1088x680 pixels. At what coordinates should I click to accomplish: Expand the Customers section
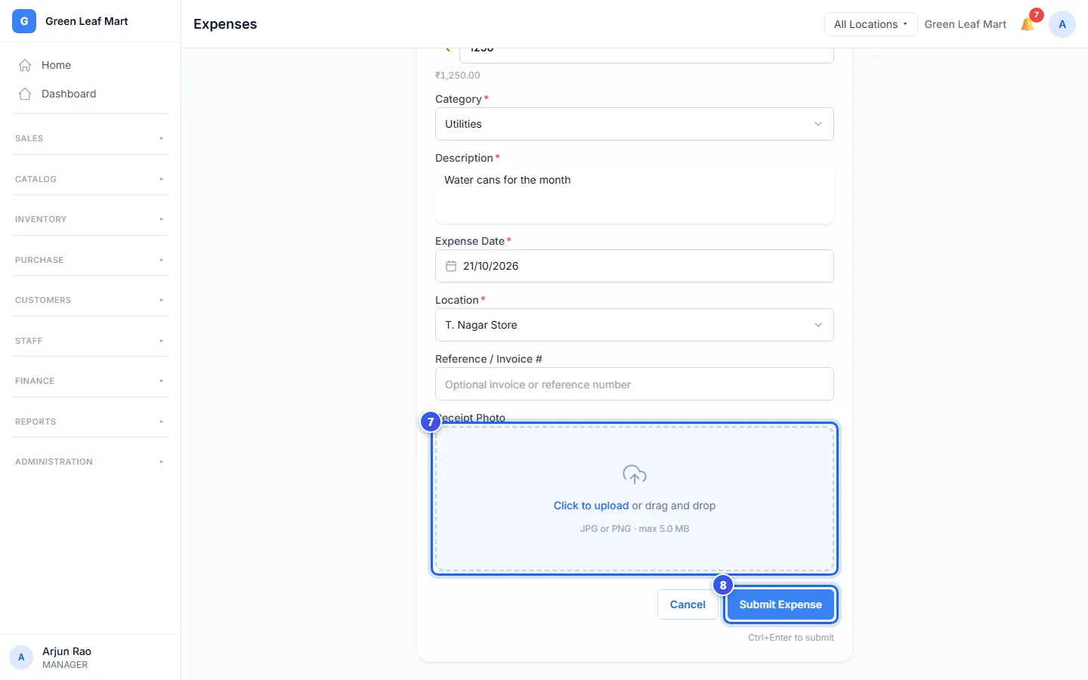[91, 300]
